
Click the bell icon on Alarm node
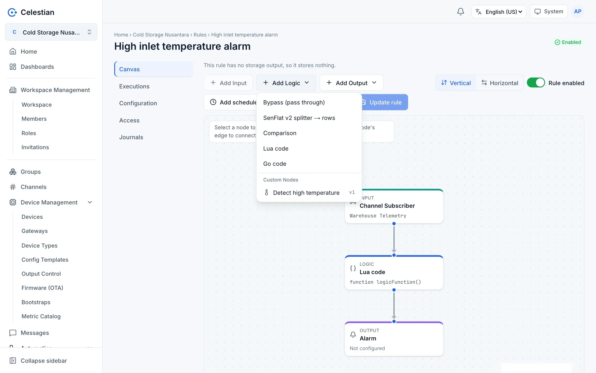pyautogui.click(x=353, y=334)
